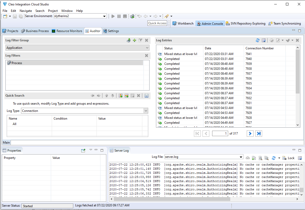The width and height of the screenshot is (305, 210).
Task: Click edit icon in Log Filter Group header
Action: [x=140, y=40]
